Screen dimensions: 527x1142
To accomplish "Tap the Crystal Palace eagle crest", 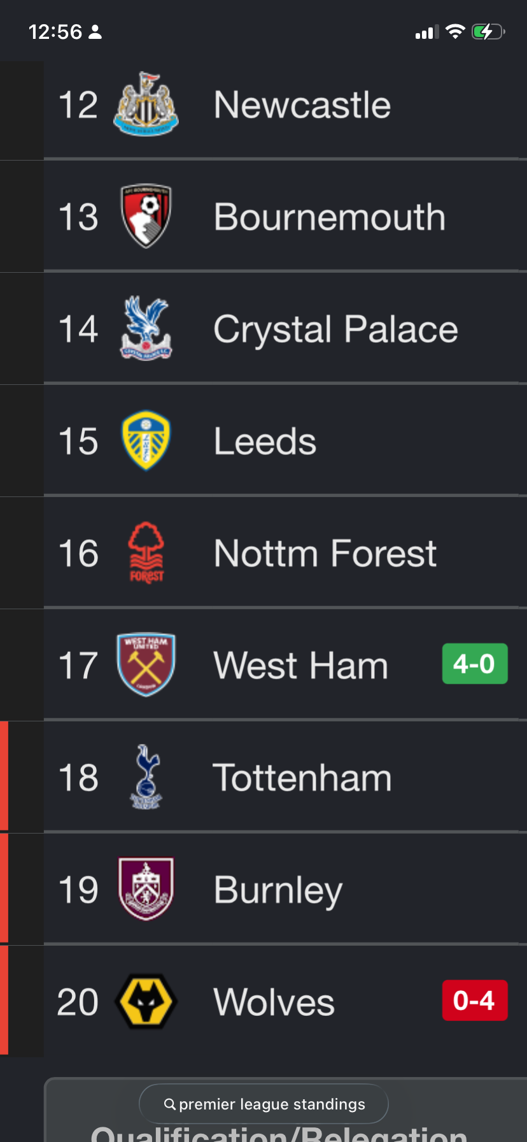I will click(x=146, y=328).
